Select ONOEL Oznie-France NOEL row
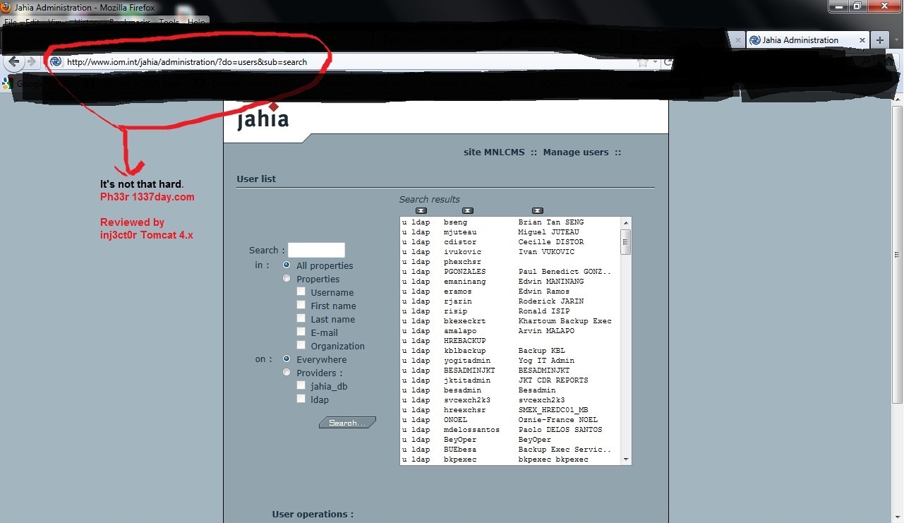This screenshot has width=904, height=523. tap(510, 420)
